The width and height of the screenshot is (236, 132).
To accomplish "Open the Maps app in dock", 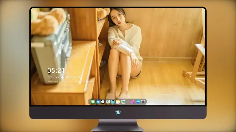I will [x=123, y=102].
